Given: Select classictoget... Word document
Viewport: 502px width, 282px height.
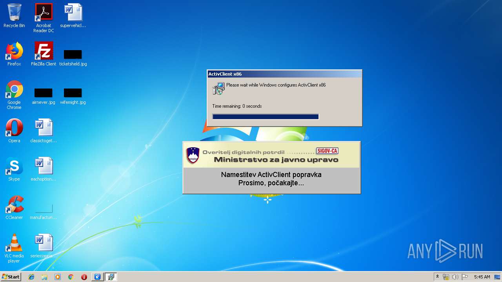Looking at the screenshot, I should (44, 131).
